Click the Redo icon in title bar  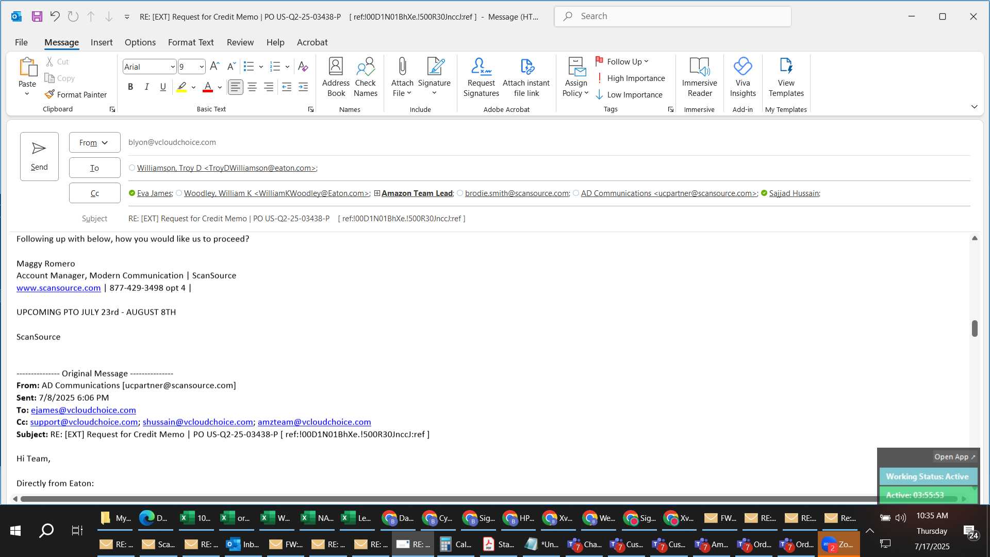click(x=73, y=17)
